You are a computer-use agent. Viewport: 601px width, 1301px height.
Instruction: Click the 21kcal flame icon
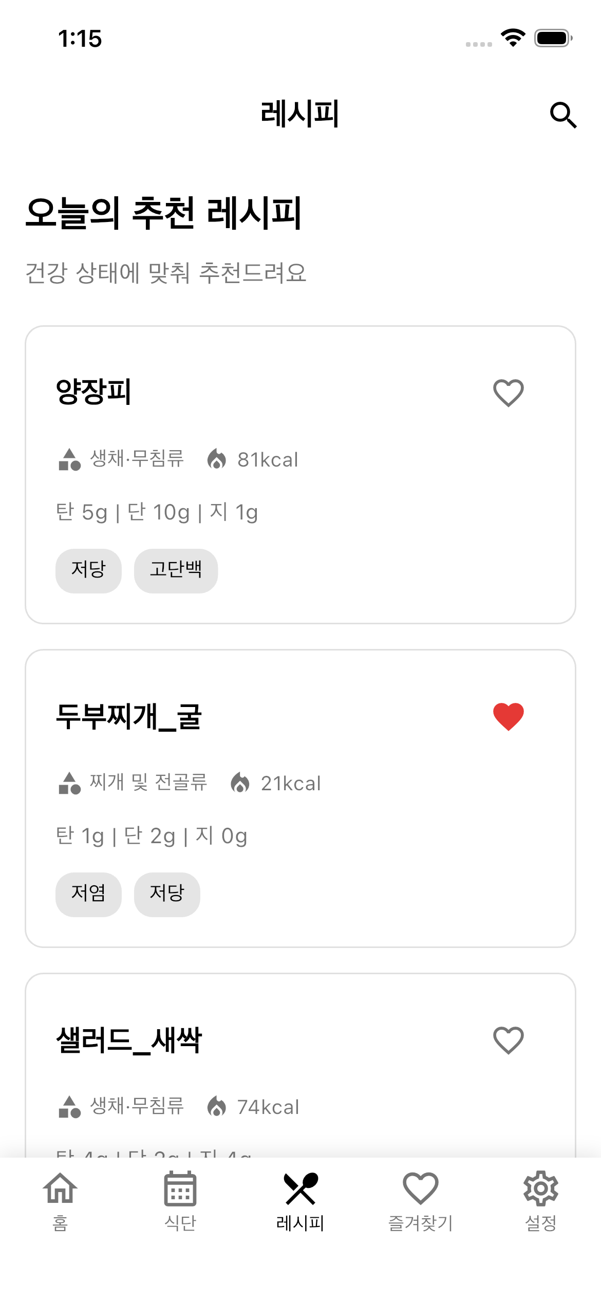pyautogui.click(x=240, y=783)
